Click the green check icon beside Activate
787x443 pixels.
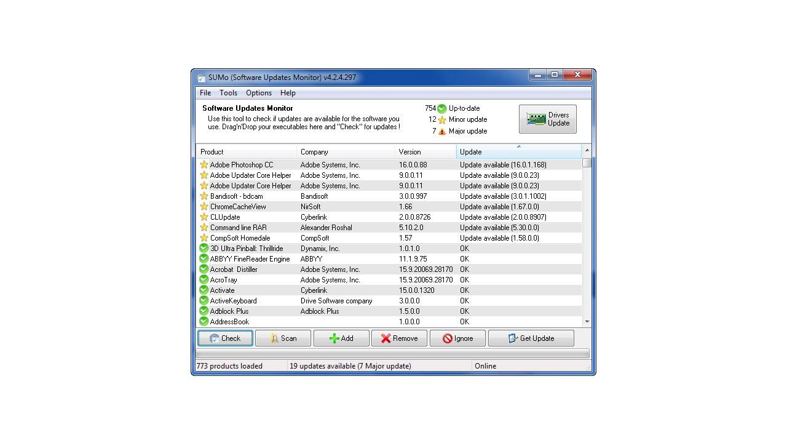204,290
